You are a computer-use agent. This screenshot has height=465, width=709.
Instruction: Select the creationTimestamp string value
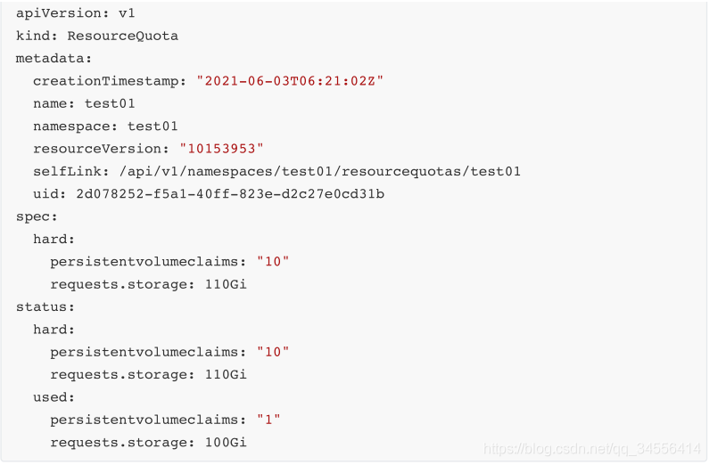coord(290,81)
